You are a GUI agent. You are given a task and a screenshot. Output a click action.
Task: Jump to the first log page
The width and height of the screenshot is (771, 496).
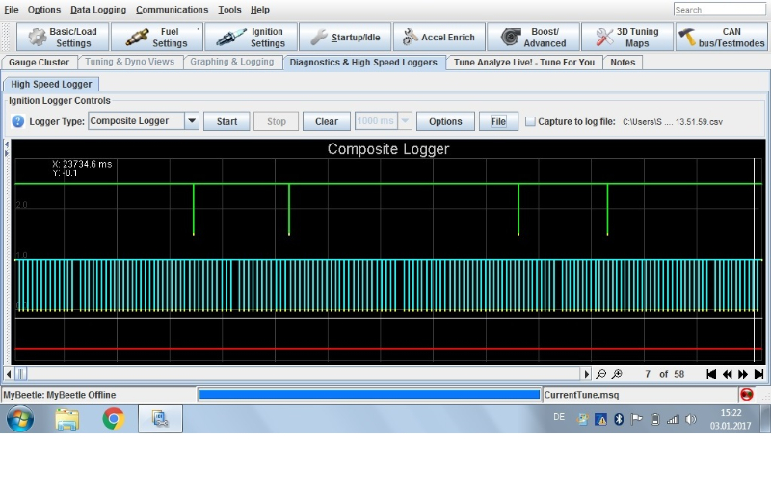pos(711,374)
